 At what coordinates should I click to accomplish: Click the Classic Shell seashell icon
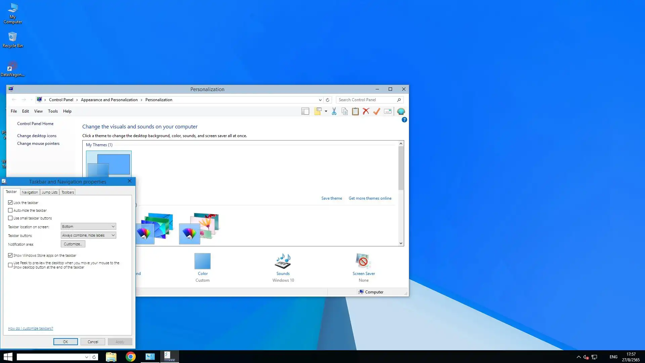click(401, 111)
